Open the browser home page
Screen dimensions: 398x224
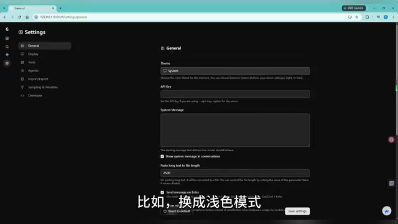click(x=27, y=17)
